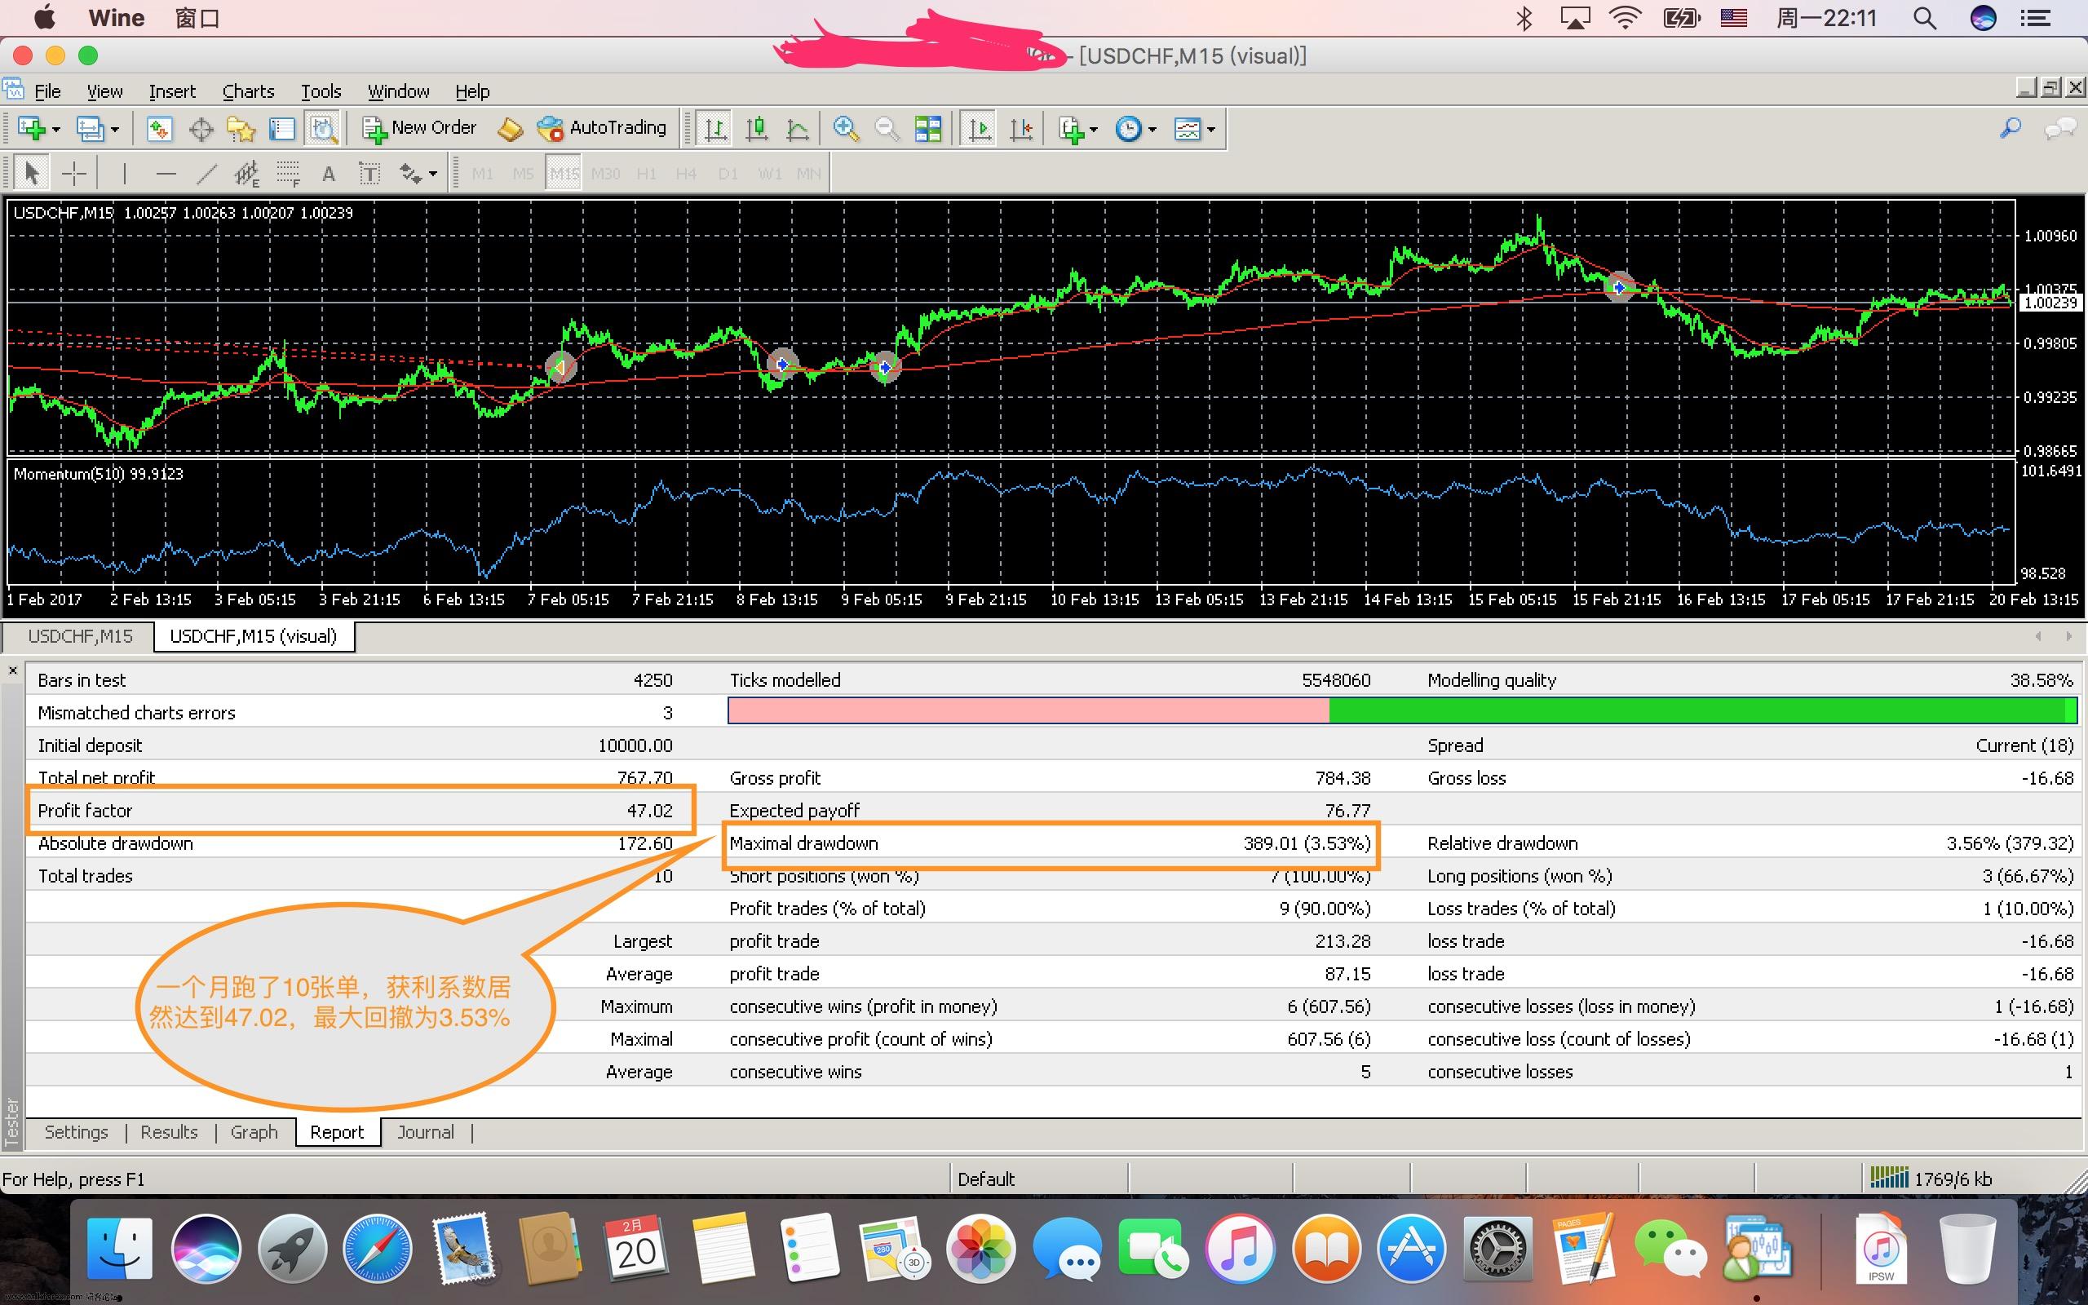The image size is (2088, 1305).
Task: Select the Fibonacci Retracement tool
Action: pos(288,174)
